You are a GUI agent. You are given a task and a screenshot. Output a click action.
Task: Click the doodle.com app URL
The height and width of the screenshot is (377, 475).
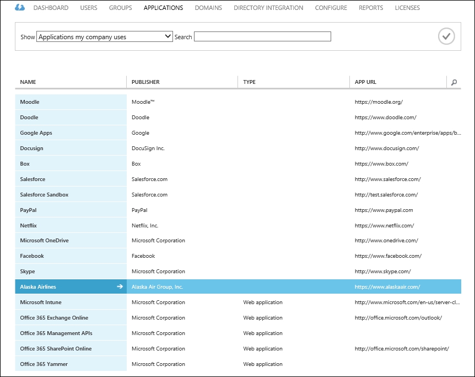coord(386,118)
